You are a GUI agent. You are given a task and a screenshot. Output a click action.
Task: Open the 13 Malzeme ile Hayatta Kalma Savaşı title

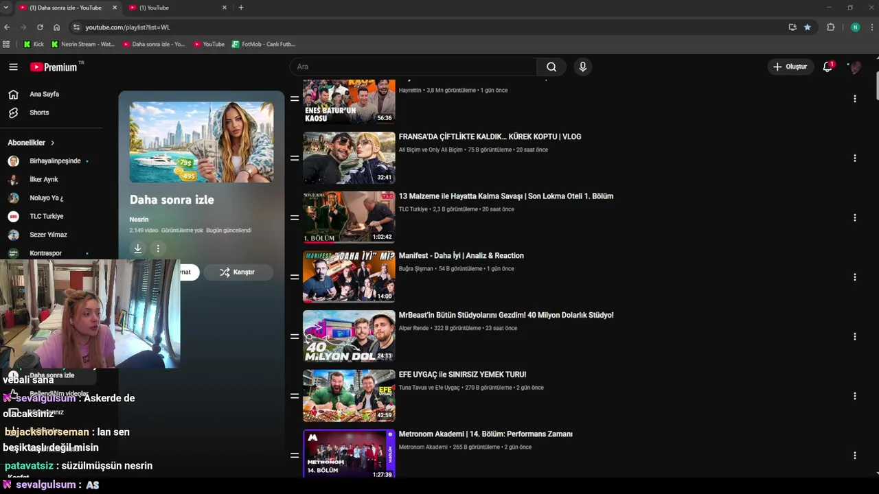(505, 196)
